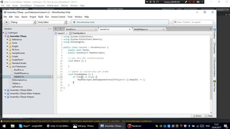Open the document tab list dropdown
This screenshot has width=230, height=129.
211,29
